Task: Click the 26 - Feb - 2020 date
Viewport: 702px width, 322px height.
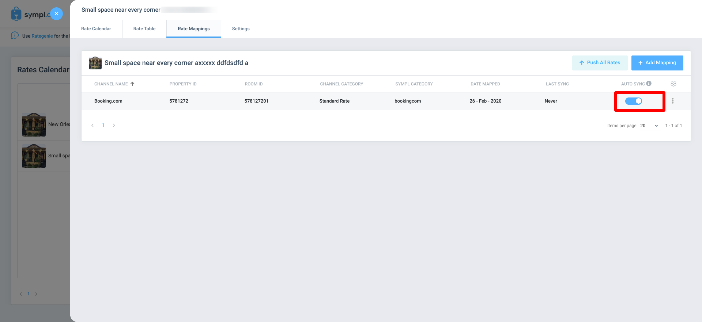Action: coord(486,101)
